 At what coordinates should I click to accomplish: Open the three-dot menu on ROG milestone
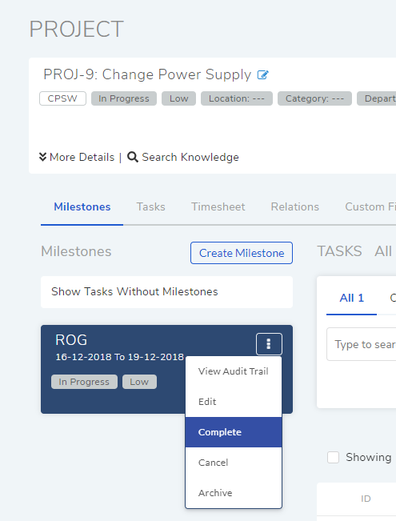click(x=269, y=344)
